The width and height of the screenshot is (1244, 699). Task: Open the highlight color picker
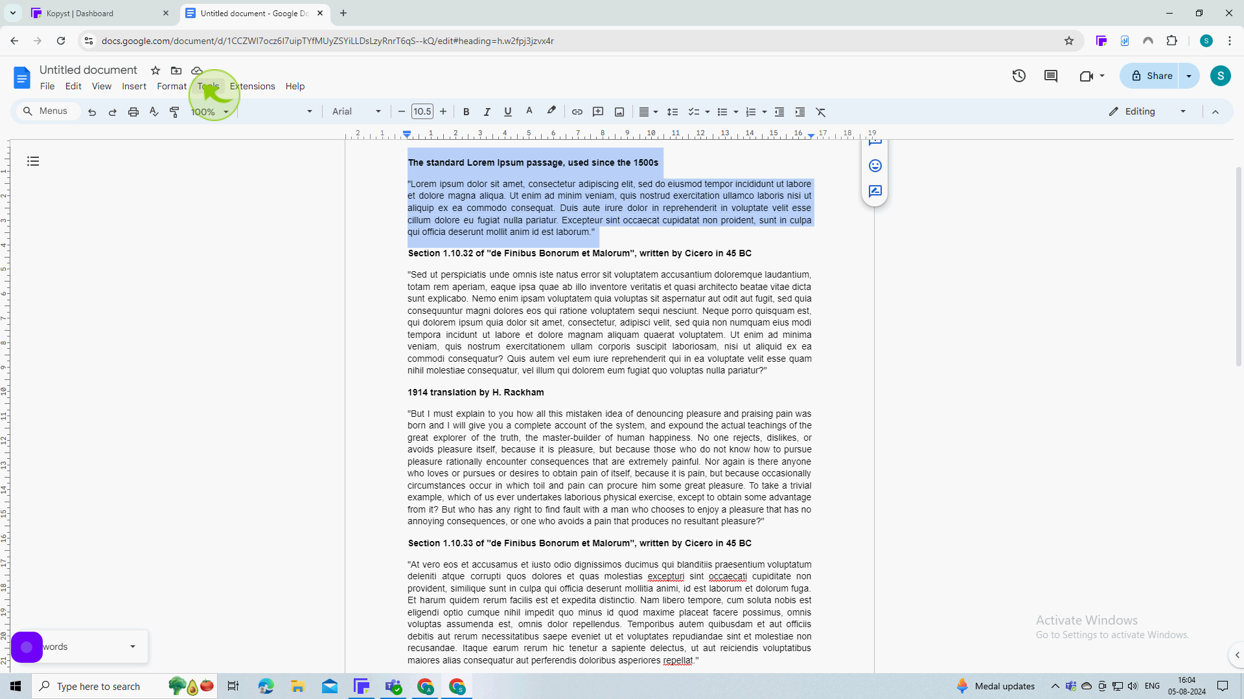(x=551, y=112)
